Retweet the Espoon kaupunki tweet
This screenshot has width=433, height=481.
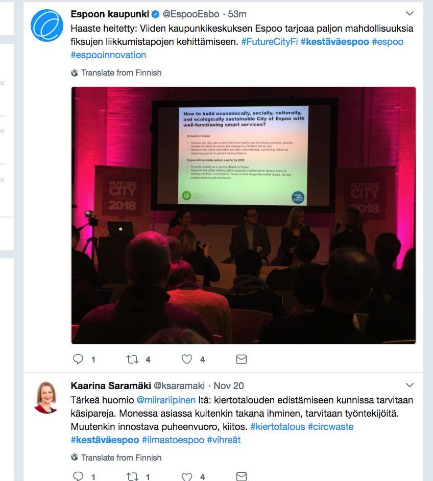132,359
